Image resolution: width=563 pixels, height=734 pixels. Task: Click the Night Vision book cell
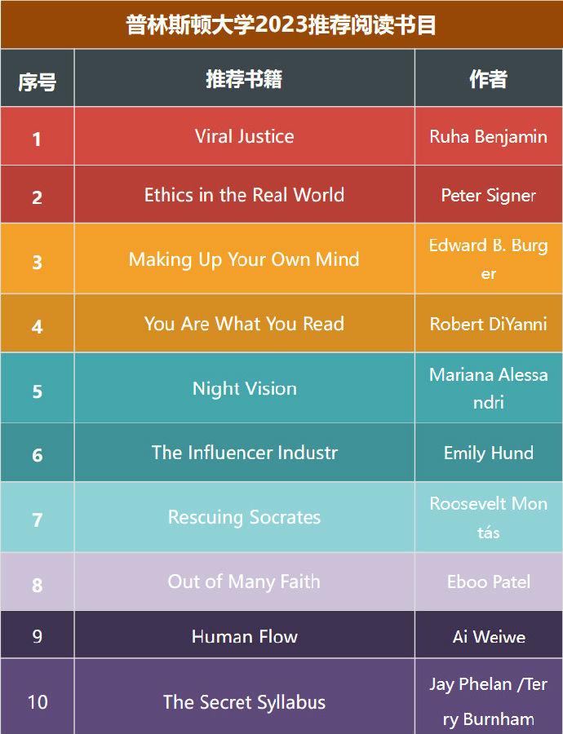244,388
